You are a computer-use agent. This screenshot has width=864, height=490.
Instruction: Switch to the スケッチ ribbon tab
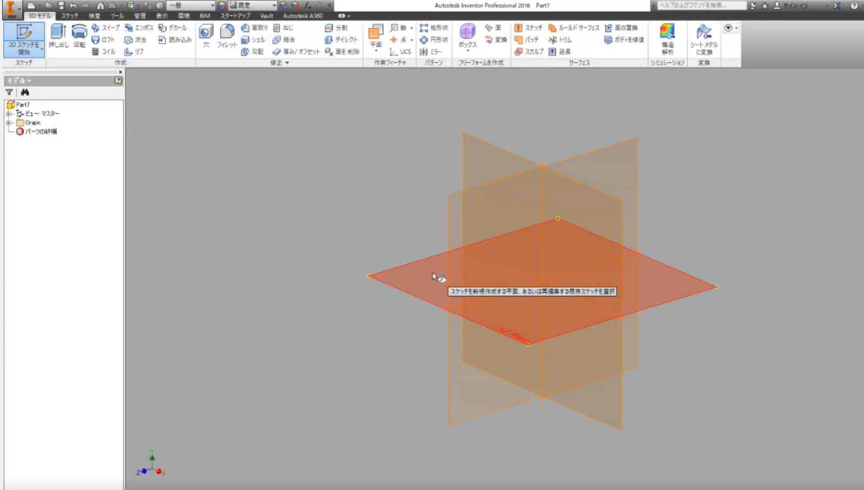(x=70, y=16)
